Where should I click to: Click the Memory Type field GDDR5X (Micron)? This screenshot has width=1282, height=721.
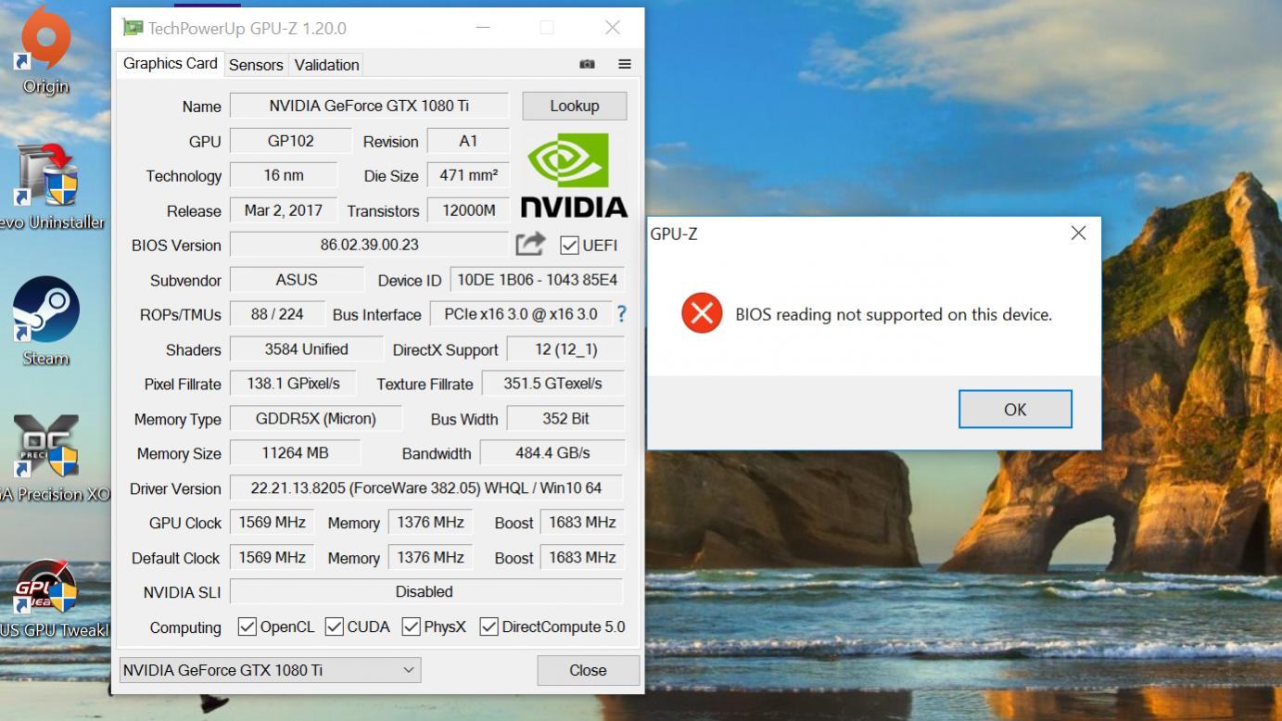point(316,419)
